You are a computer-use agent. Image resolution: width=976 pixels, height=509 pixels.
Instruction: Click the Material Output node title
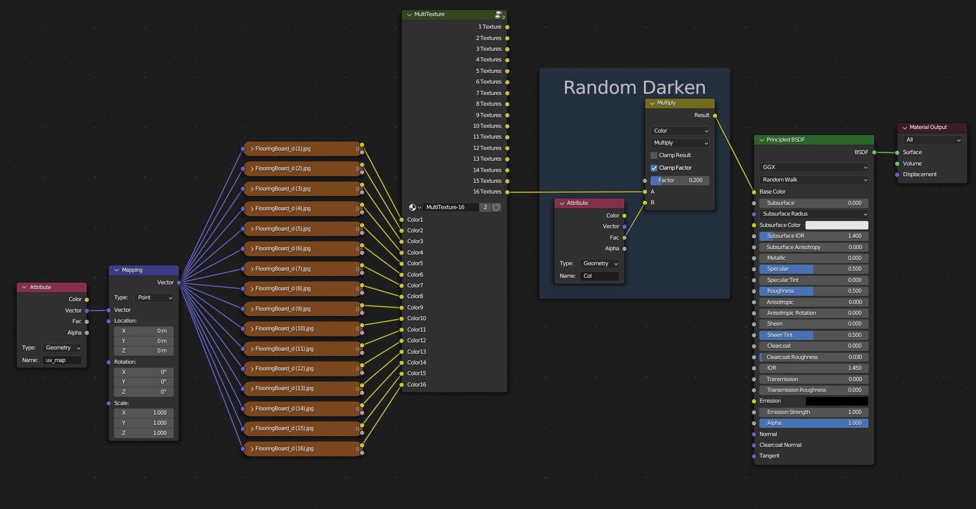coord(928,127)
